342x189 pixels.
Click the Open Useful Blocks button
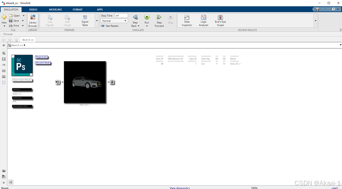pyautogui.click(x=22, y=80)
